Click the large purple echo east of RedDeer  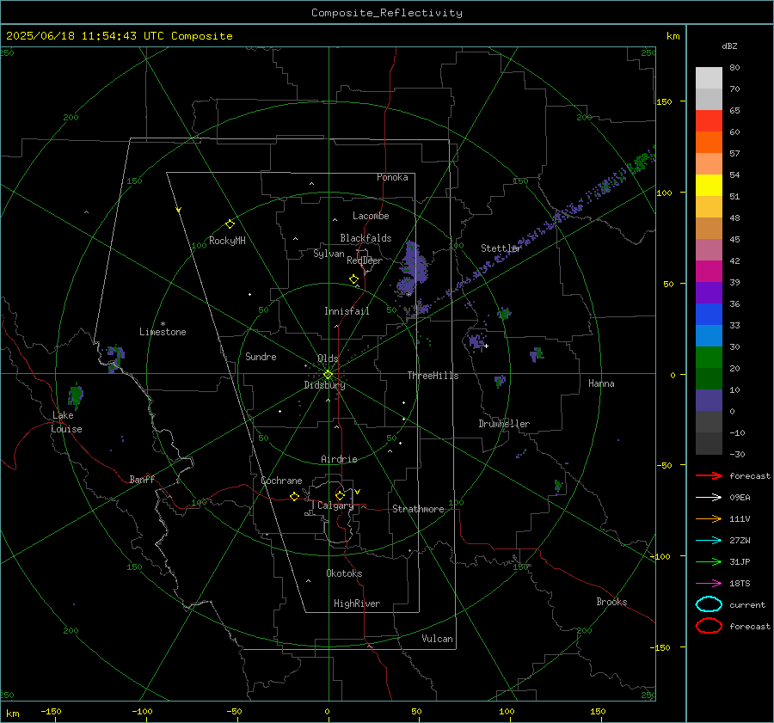click(x=411, y=271)
